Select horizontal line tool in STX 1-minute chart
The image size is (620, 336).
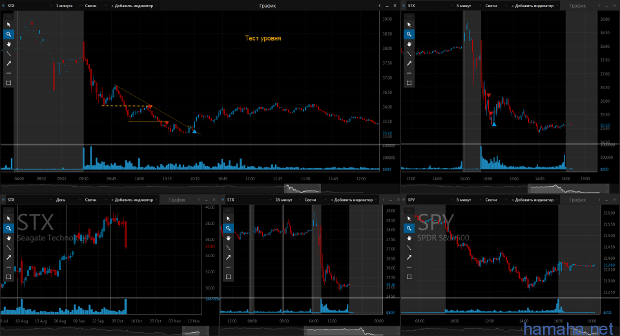pos(8,73)
